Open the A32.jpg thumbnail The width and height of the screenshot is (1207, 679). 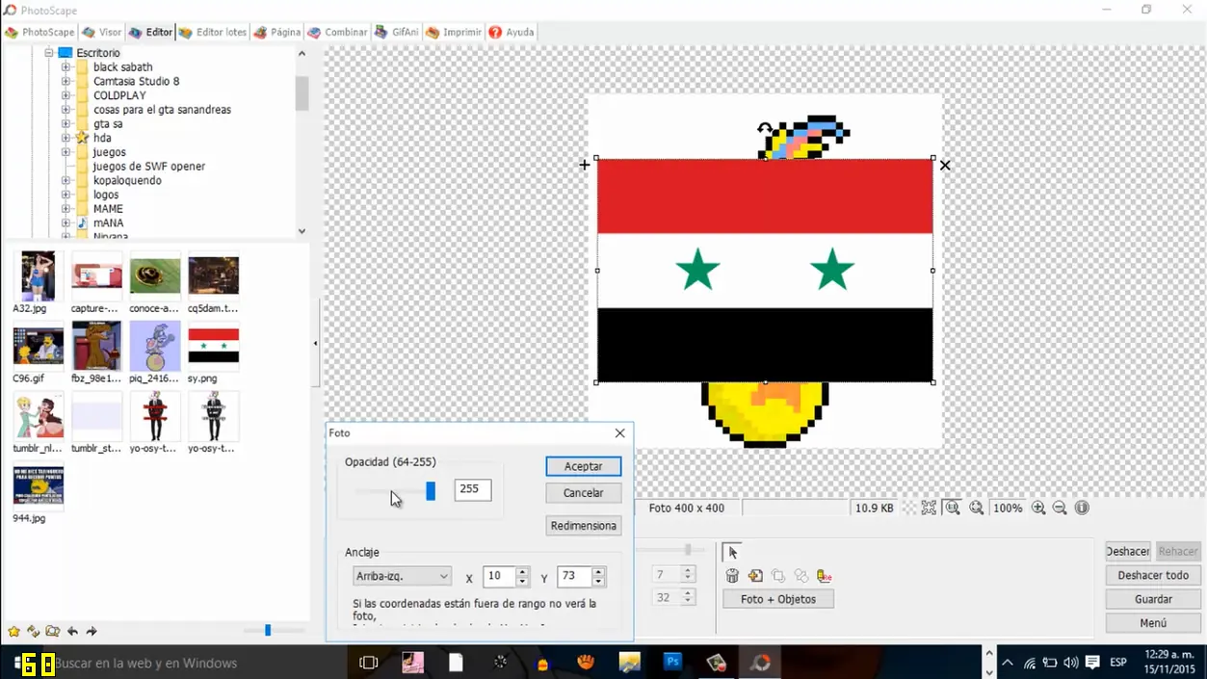39,276
